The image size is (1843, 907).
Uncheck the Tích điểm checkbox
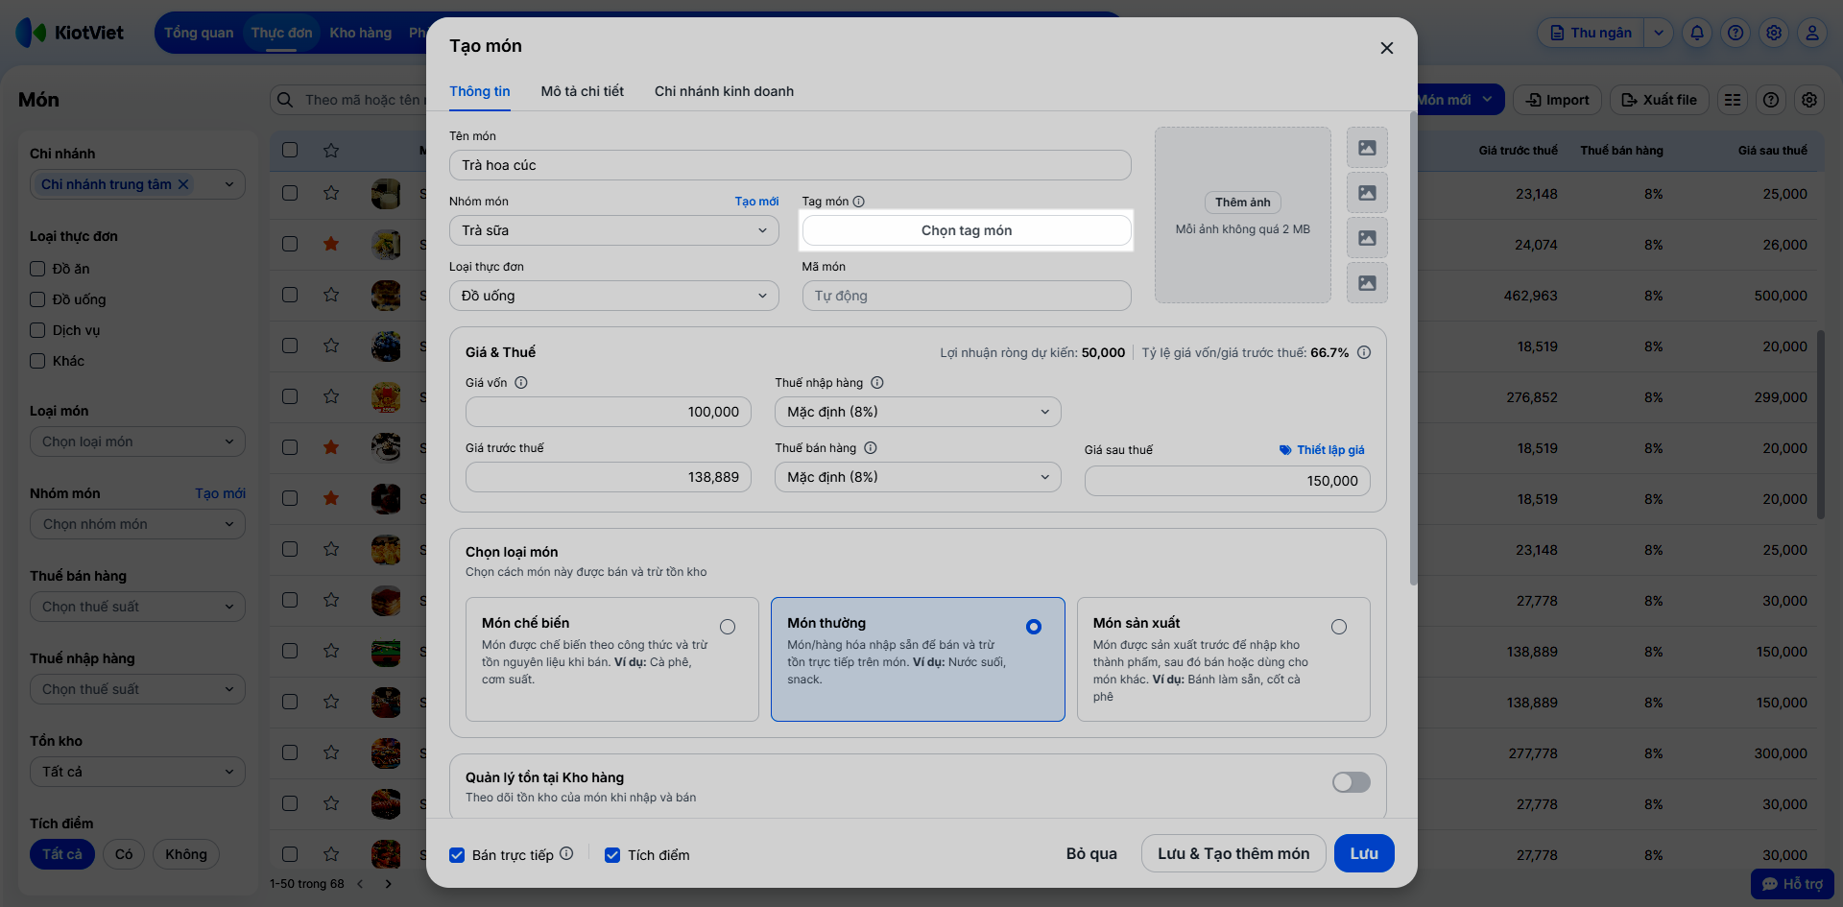(612, 855)
